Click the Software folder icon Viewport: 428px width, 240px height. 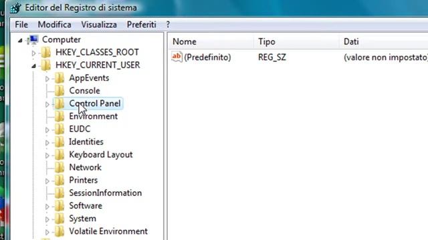(60, 206)
